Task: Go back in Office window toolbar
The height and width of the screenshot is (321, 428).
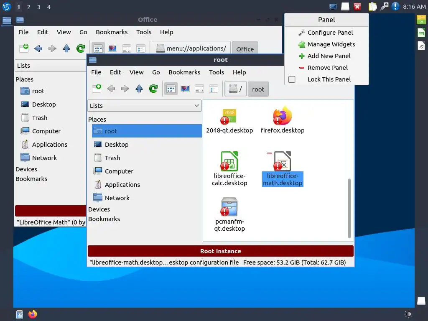Action: [38, 48]
